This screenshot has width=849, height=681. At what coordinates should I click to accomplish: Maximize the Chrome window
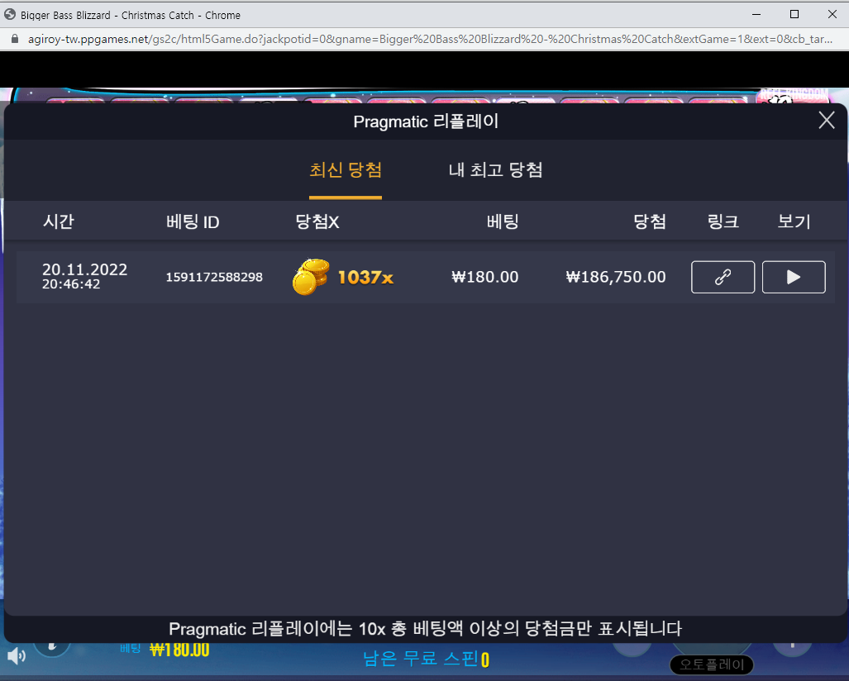794,15
